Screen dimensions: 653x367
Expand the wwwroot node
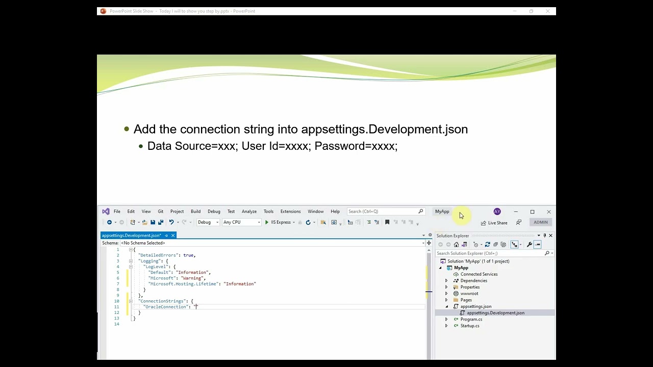[x=446, y=294]
